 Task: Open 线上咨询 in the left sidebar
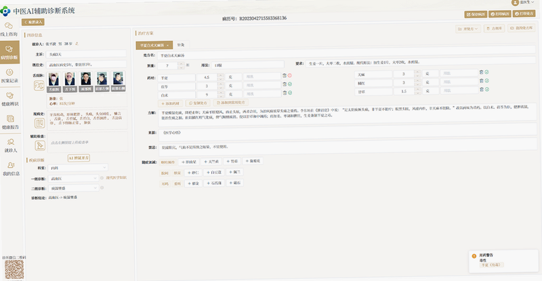9,29
